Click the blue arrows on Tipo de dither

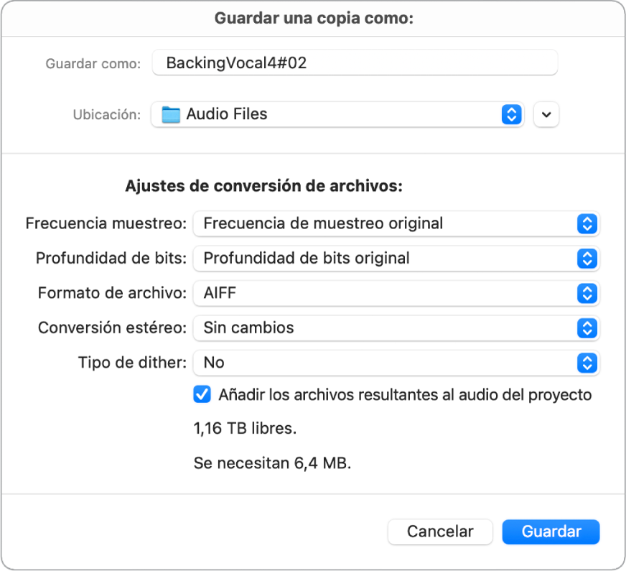[x=587, y=363]
